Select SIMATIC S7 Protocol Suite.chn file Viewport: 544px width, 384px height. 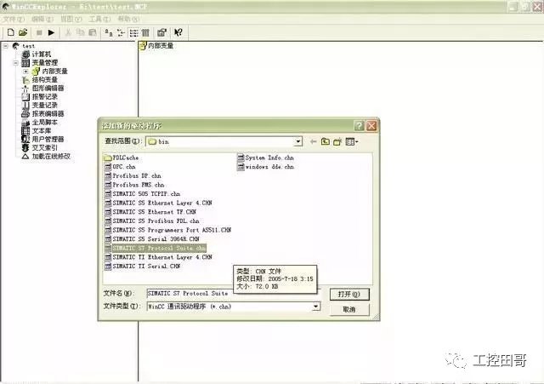click(155, 248)
